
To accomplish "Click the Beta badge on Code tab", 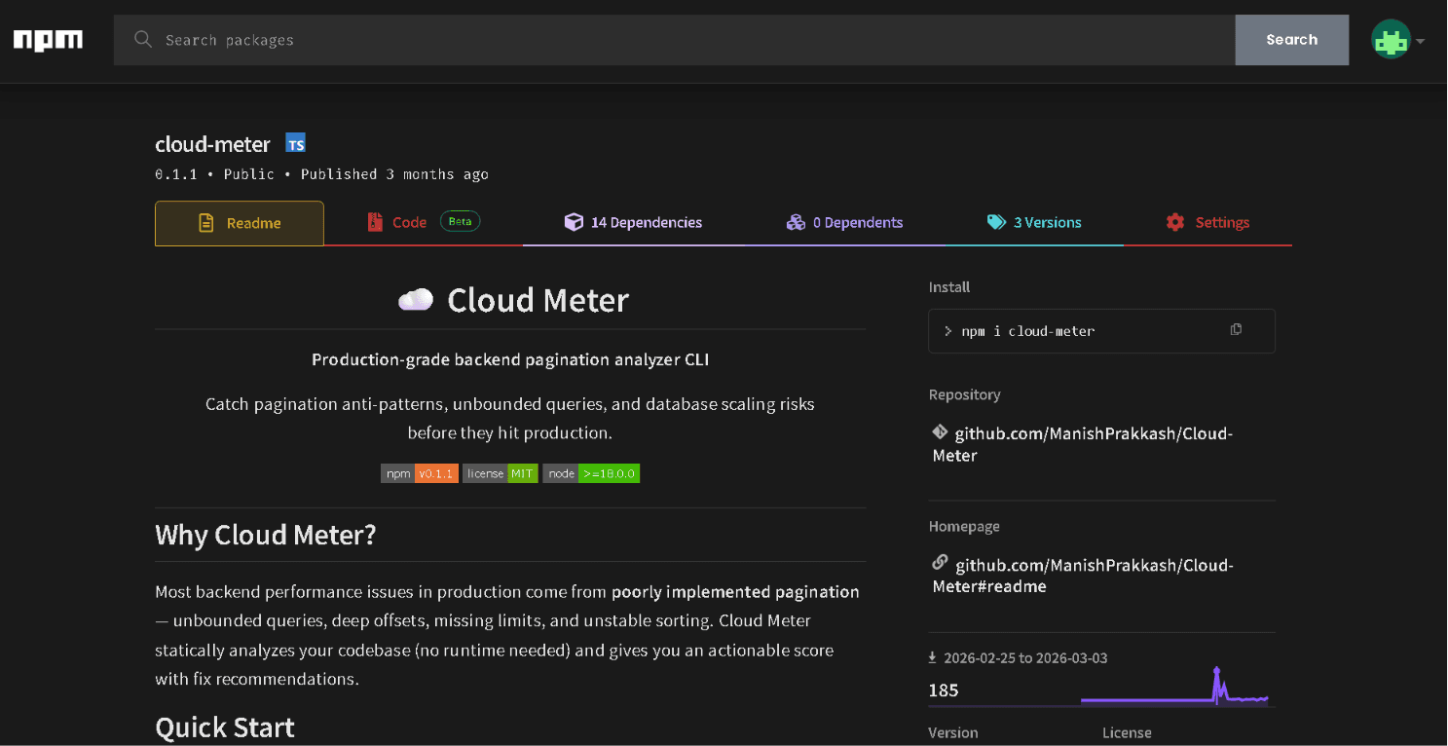I will coord(460,221).
